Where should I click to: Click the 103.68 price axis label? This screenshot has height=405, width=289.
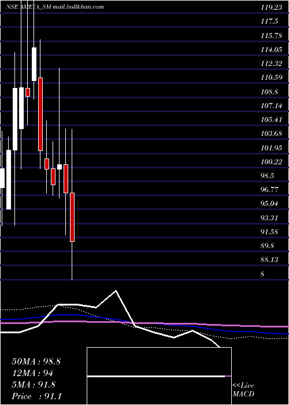(x=271, y=134)
